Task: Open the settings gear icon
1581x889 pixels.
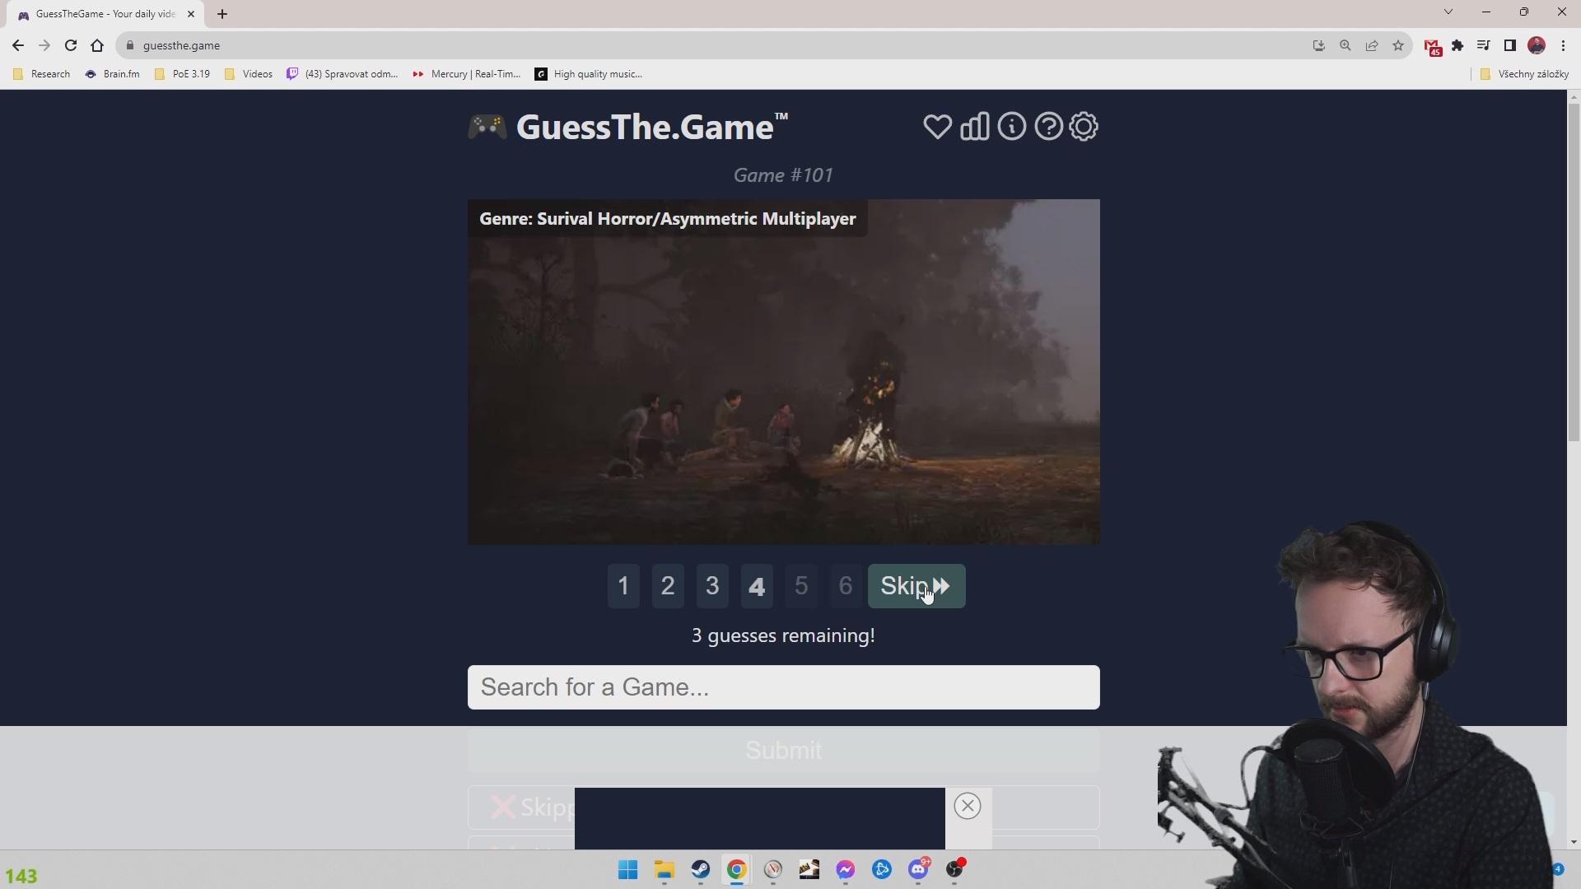Action: click(x=1084, y=127)
